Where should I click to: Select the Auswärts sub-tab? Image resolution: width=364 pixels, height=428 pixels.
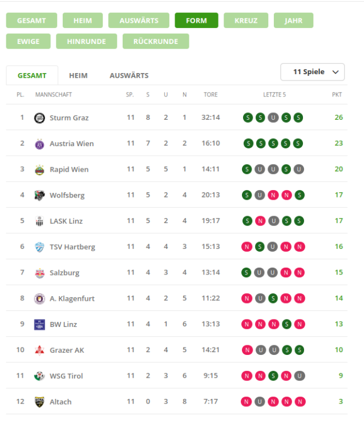pyautogui.click(x=129, y=75)
